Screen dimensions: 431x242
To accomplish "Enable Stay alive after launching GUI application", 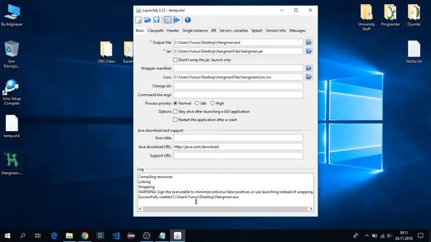I will [x=175, y=112].
